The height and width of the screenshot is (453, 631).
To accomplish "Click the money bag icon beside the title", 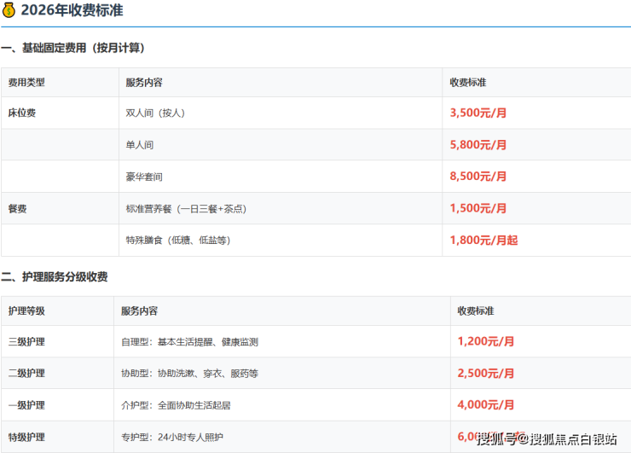I will click(x=9, y=10).
